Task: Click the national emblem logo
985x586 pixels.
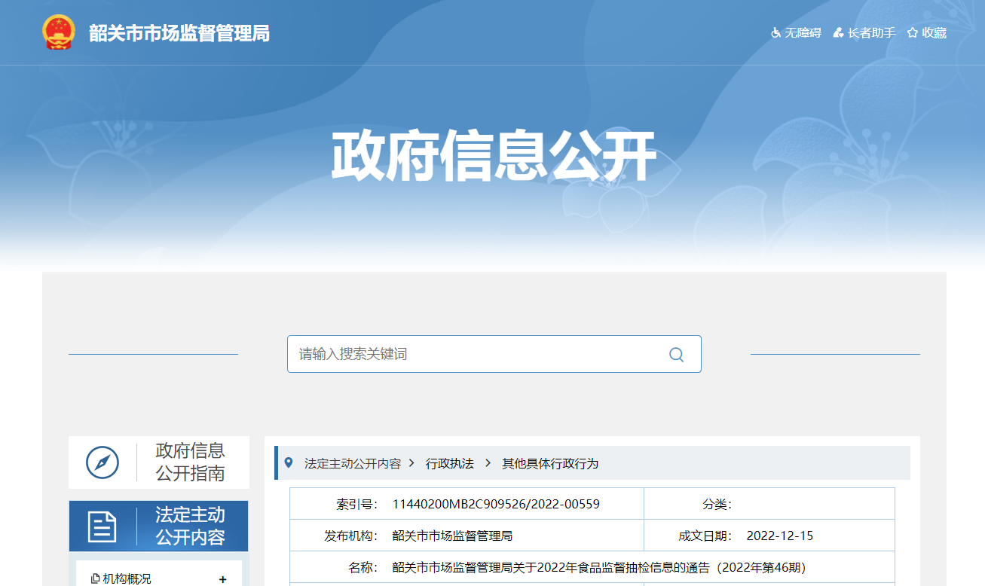Action: pos(58,33)
